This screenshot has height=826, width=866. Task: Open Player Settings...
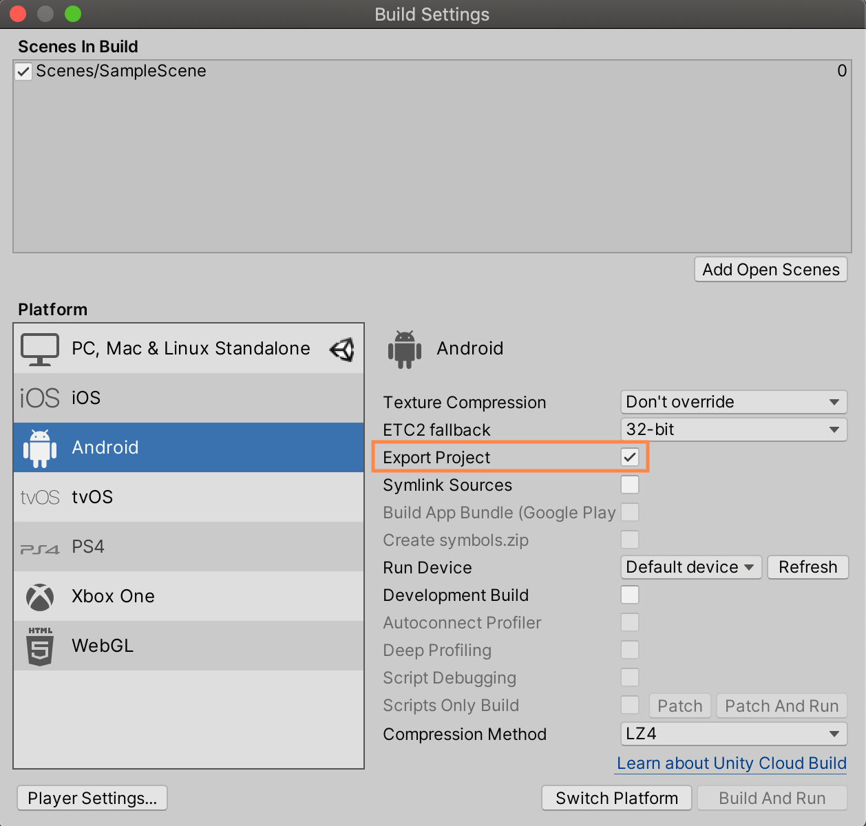pyautogui.click(x=92, y=798)
